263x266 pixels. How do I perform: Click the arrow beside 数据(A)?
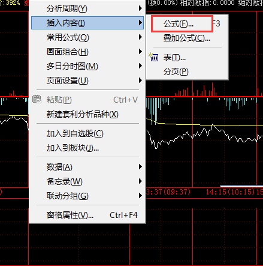pyautogui.click(x=140, y=167)
